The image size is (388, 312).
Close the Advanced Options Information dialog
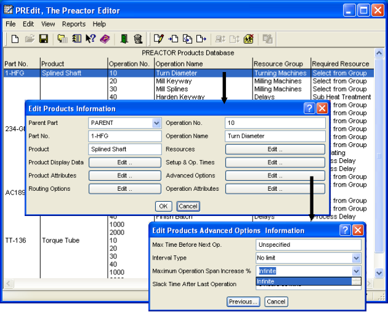(358, 230)
